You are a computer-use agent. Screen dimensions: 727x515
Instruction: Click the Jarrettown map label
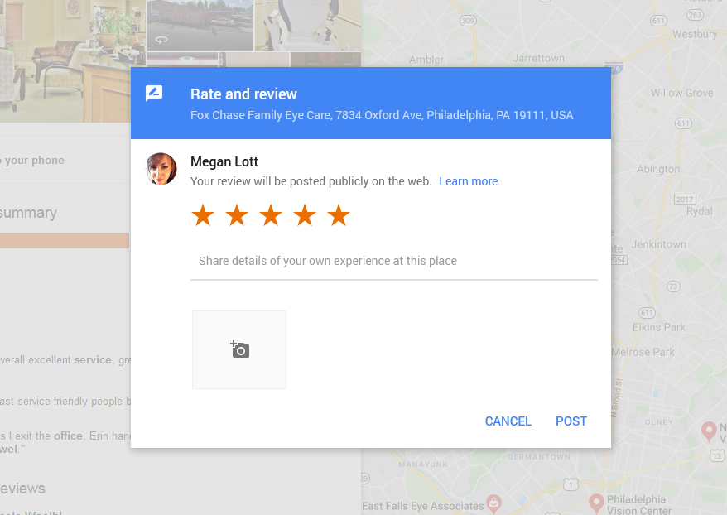[x=539, y=59]
